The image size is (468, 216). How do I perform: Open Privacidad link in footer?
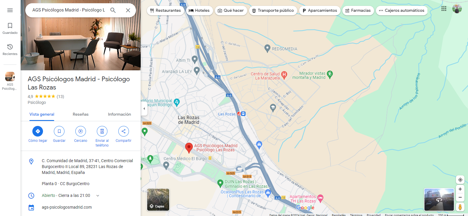374,215
